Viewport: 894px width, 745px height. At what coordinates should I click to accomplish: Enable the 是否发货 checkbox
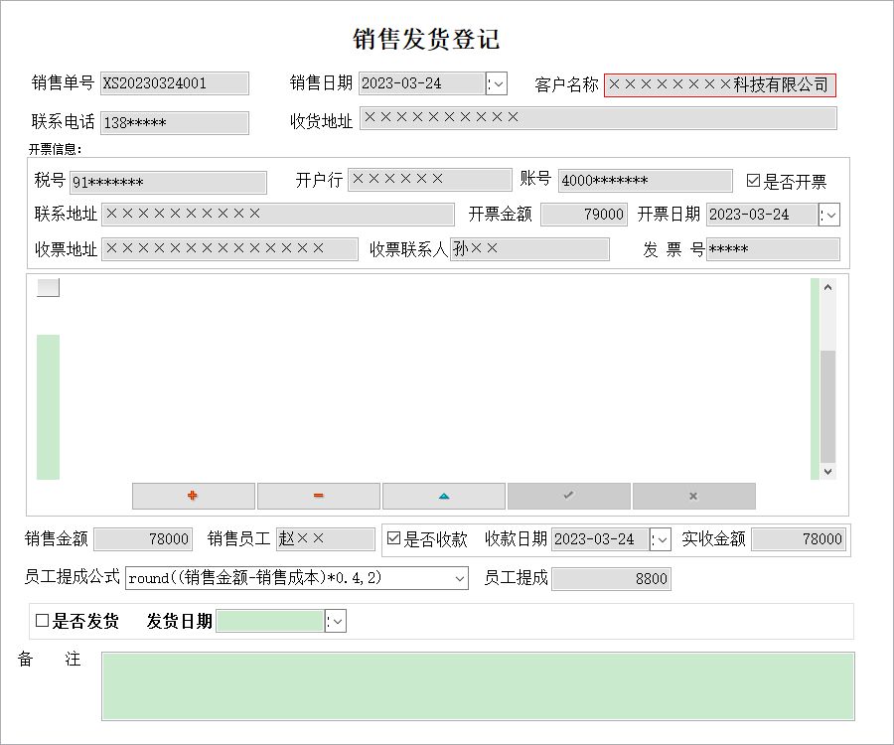click(42, 620)
